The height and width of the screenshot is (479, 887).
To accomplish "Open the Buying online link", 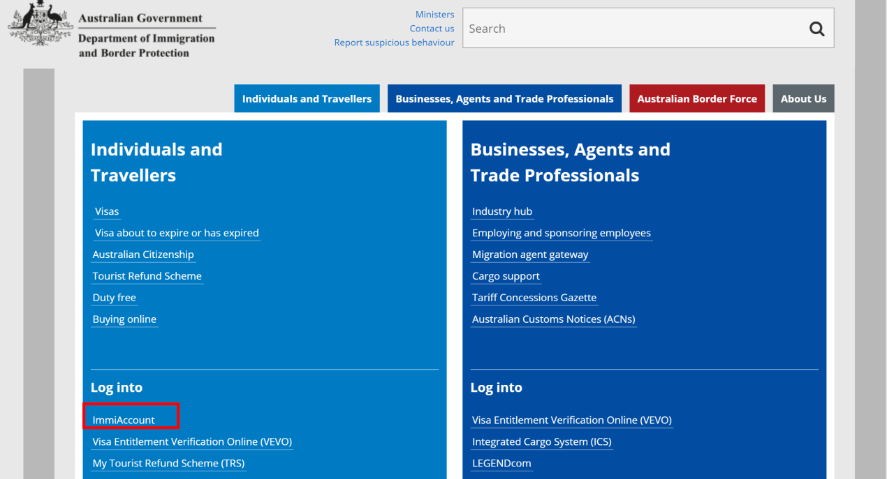I will (x=124, y=319).
